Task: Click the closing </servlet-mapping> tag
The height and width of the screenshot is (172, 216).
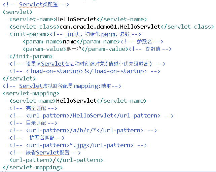Action: point(33,168)
